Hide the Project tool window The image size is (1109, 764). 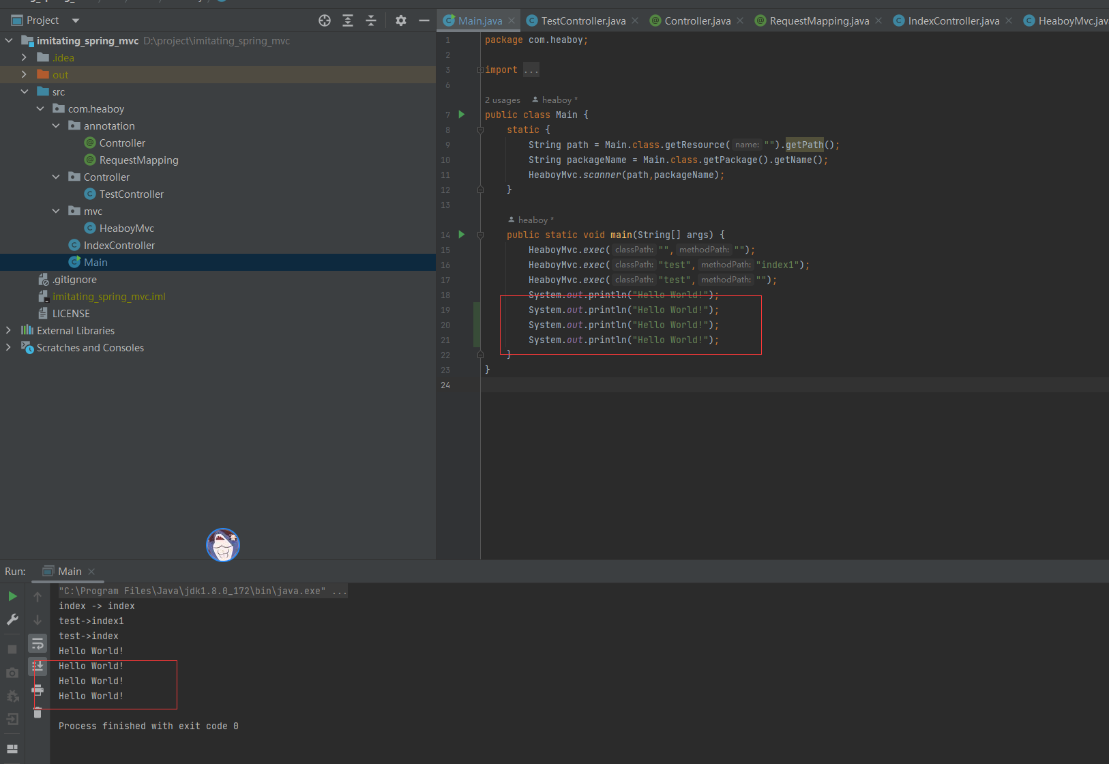coord(424,20)
